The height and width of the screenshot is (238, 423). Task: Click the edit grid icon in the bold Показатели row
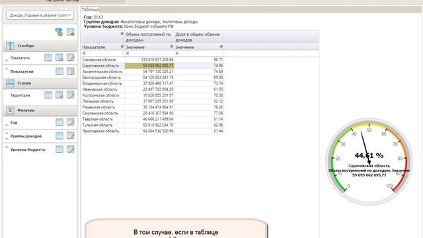[x=71, y=71]
